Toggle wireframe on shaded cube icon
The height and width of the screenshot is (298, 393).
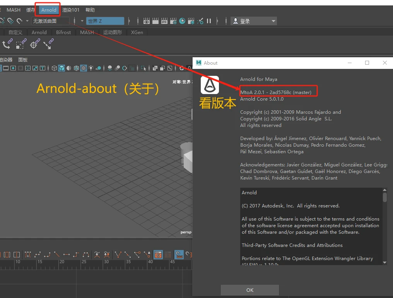[x=76, y=68]
